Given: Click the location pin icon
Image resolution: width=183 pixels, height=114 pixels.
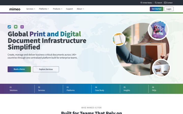Looking at the screenshot, I should [141, 3].
